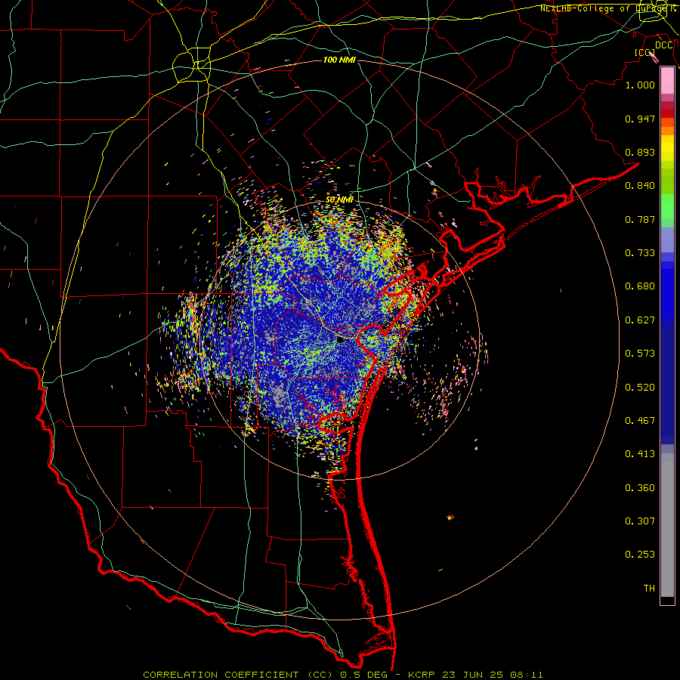The width and height of the screenshot is (680, 680).
Task: Click the TH label at the legend bottom
Action: 649,589
